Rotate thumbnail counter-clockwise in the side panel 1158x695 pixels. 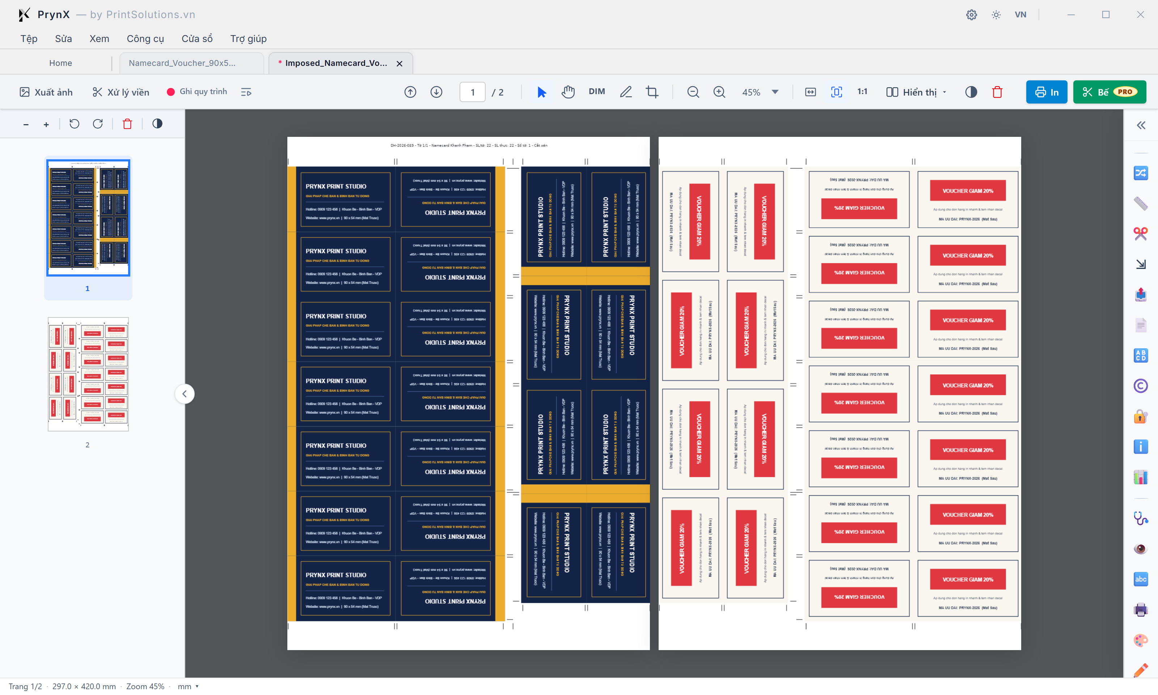pyautogui.click(x=75, y=124)
